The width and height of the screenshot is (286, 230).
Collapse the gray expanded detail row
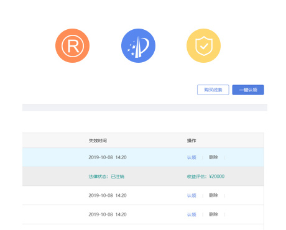pos(143,177)
